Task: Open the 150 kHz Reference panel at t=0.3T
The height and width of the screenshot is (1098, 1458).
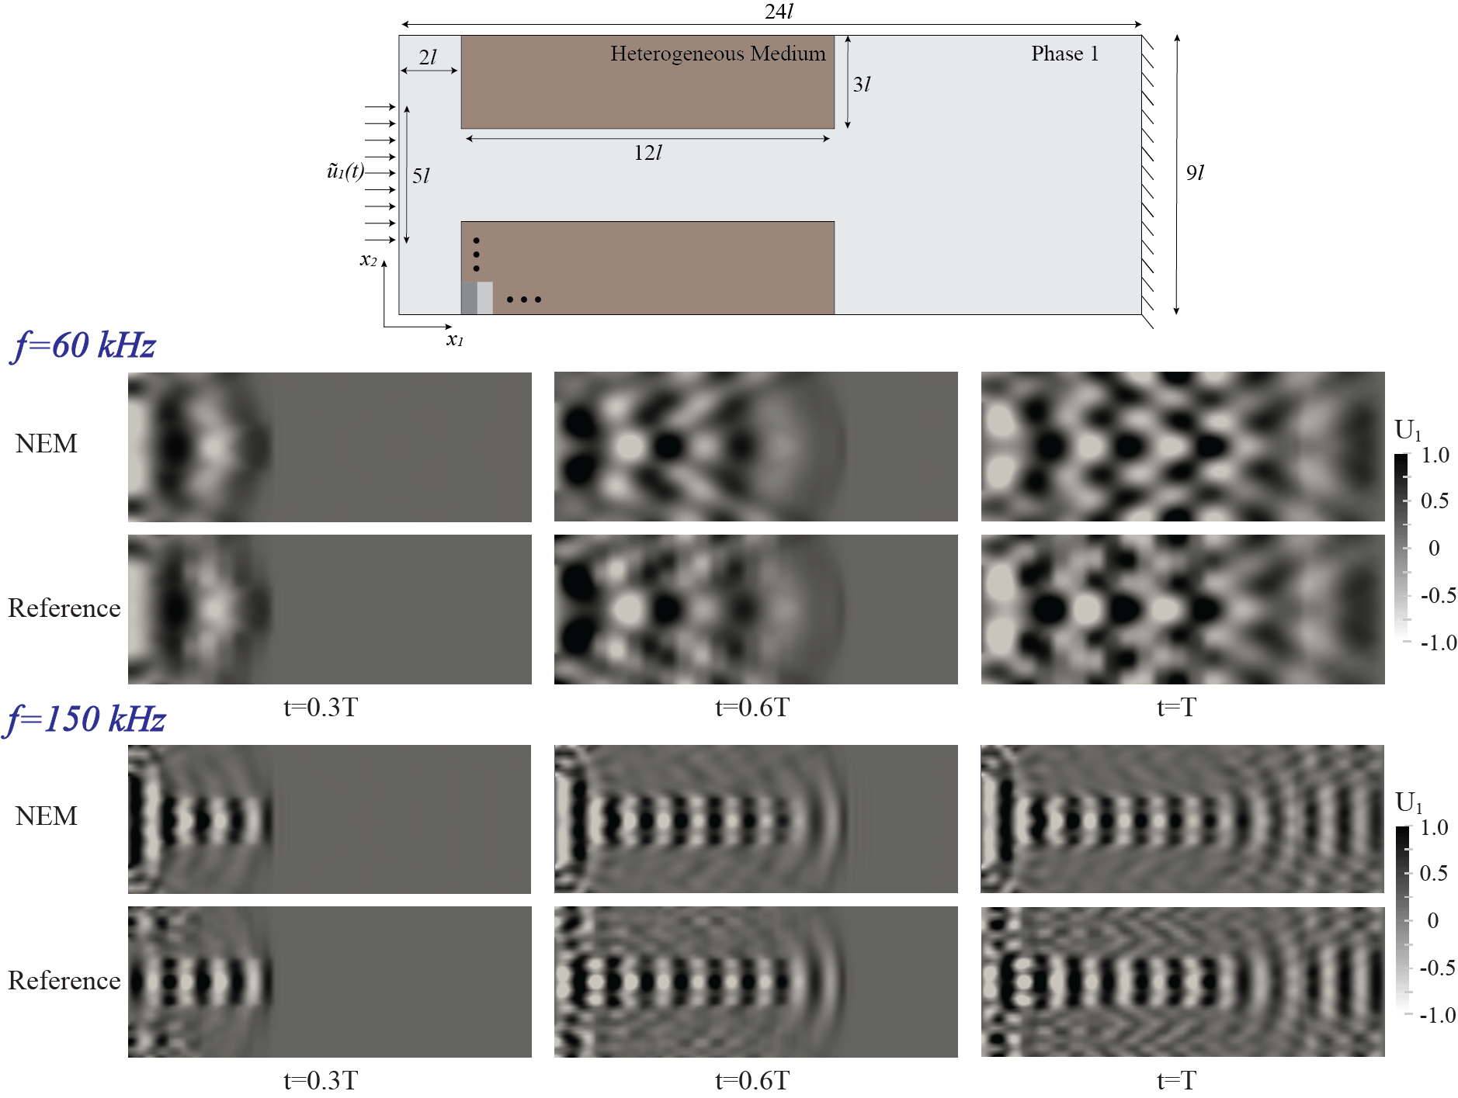Action: click(x=329, y=982)
